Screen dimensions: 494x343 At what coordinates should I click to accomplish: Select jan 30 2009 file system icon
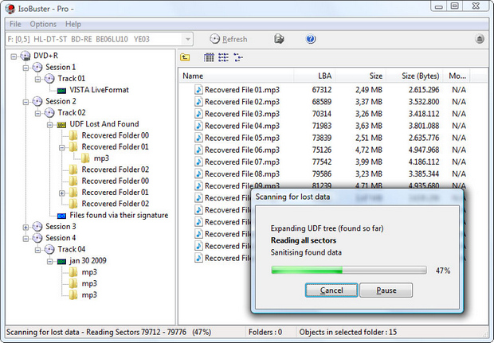click(x=61, y=262)
